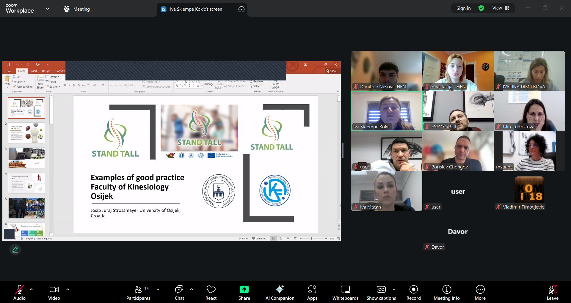This screenshot has width=571, height=303.
Task: Expand video options arrow next to Video
Action: (68, 289)
